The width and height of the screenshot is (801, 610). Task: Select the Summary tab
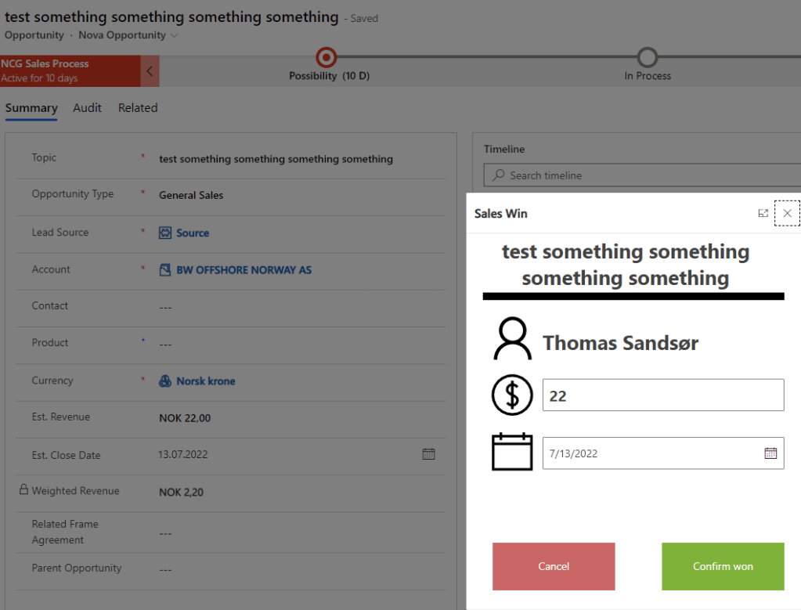click(x=31, y=108)
